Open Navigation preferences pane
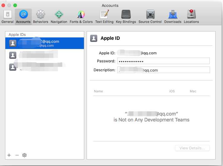223x166 pixels. [x=59, y=17]
